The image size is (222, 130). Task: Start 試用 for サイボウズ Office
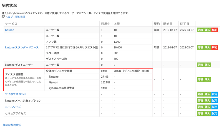215,94
